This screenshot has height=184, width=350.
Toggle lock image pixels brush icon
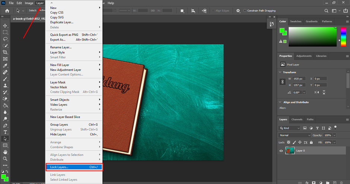(x=294, y=142)
